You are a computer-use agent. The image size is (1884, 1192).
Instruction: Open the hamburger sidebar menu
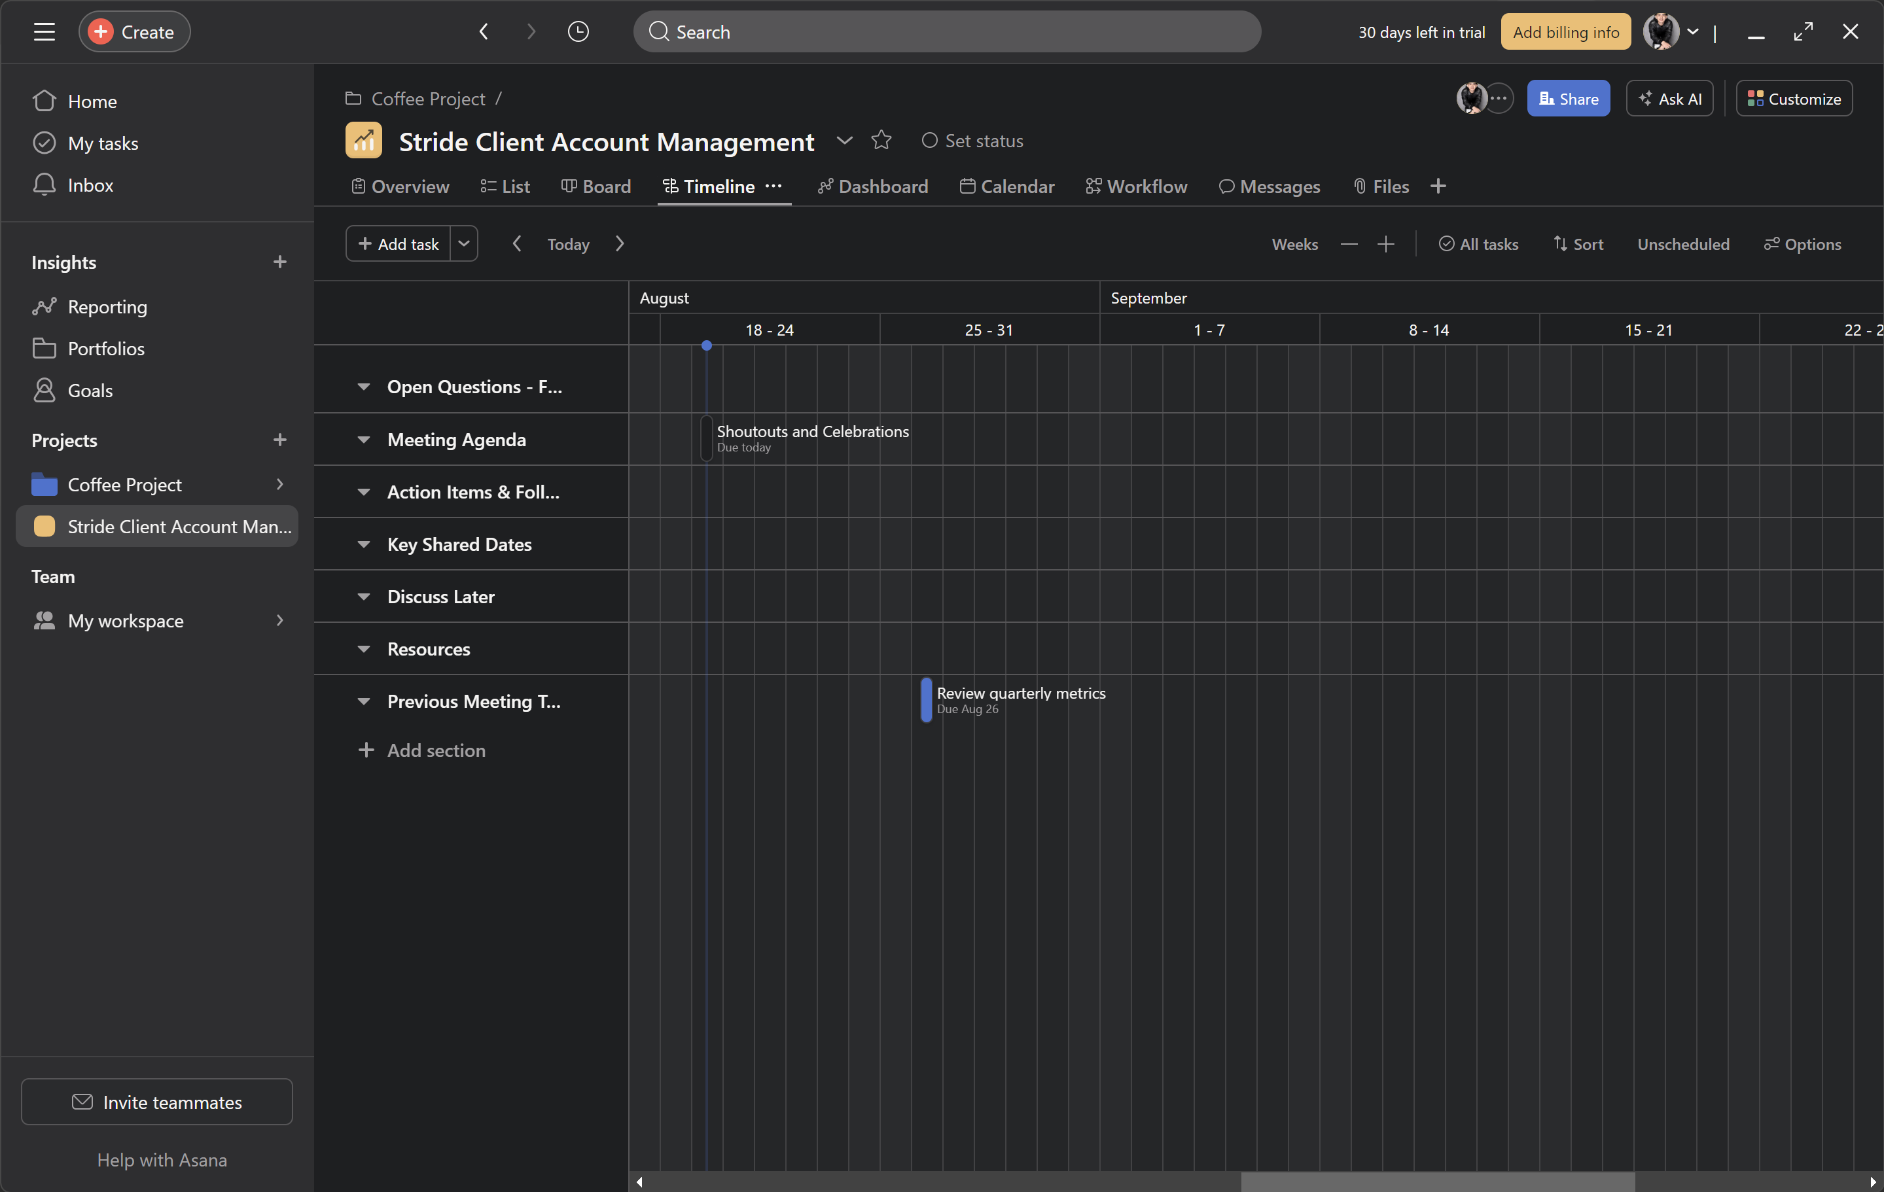(x=44, y=32)
